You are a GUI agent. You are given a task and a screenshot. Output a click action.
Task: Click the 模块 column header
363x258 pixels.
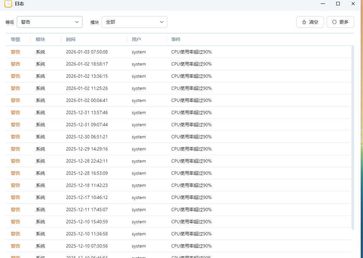[40, 39]
